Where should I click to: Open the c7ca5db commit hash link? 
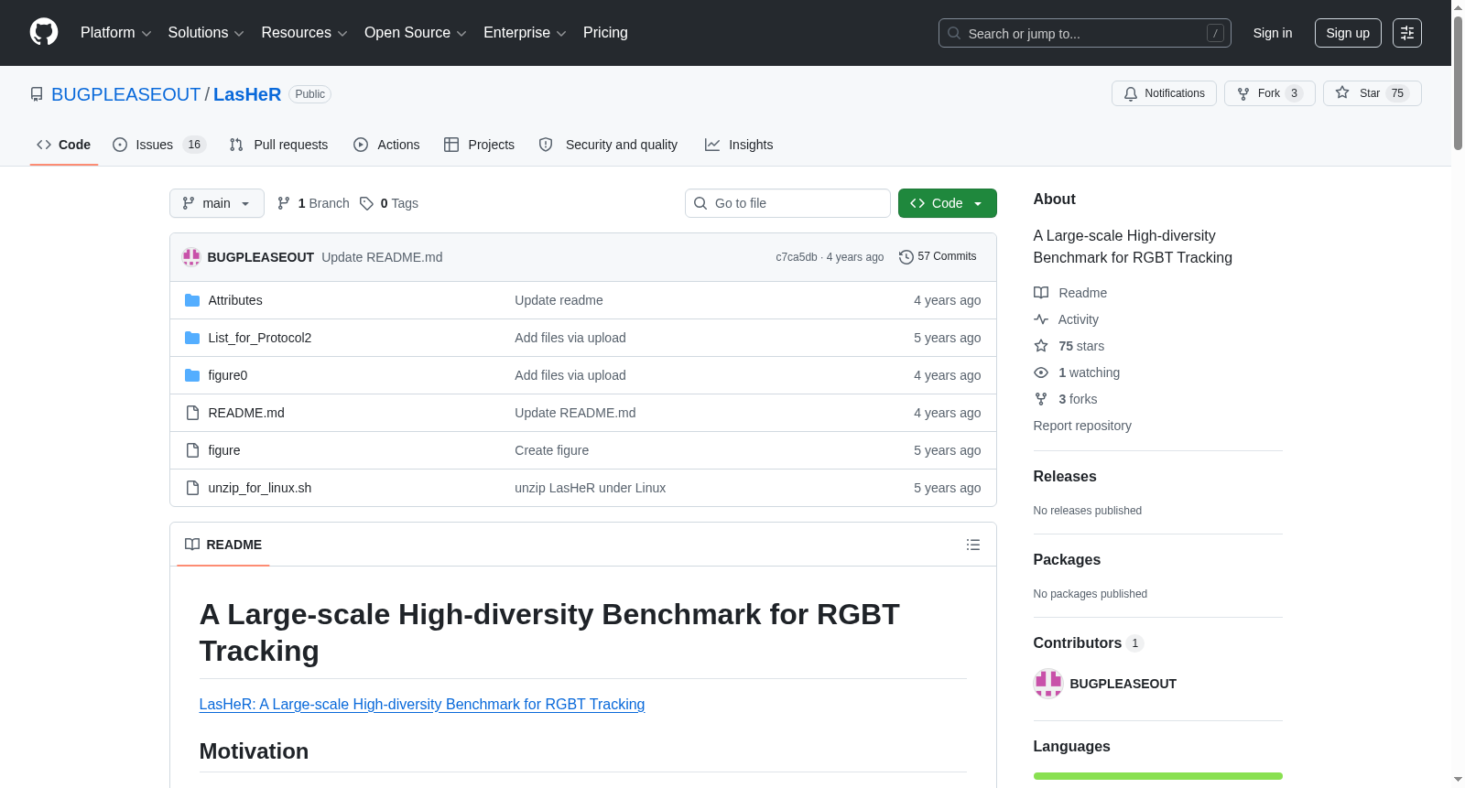point(797,257)
